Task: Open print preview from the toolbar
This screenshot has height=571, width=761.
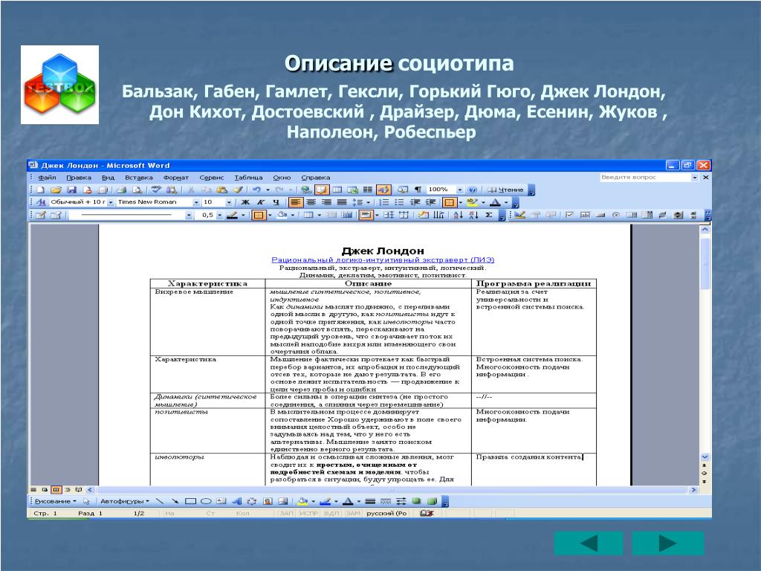Action: click(x=137, y=190)
